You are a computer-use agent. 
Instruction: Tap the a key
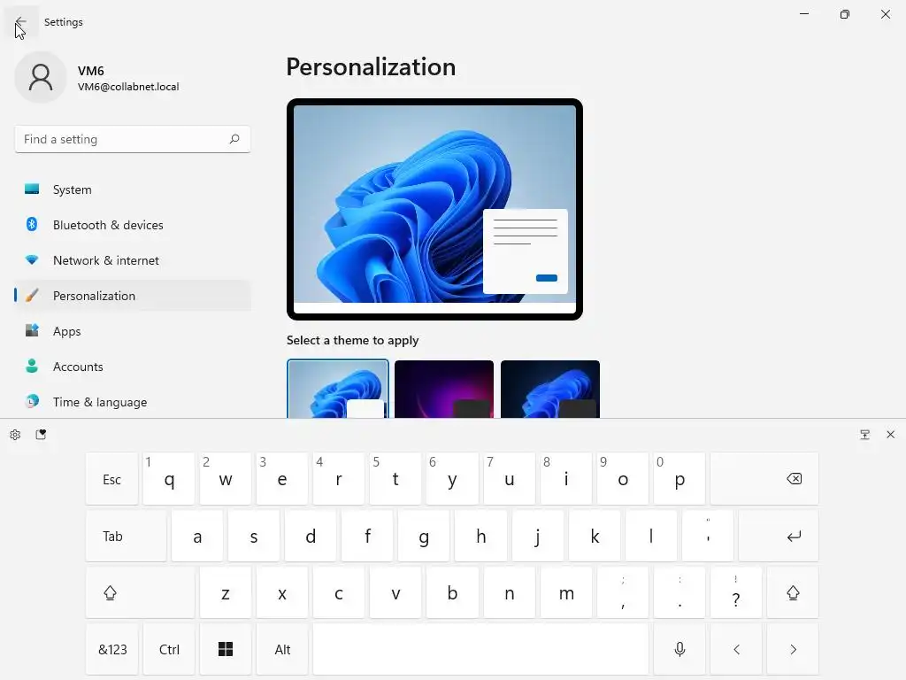click(x=197, y=536)
